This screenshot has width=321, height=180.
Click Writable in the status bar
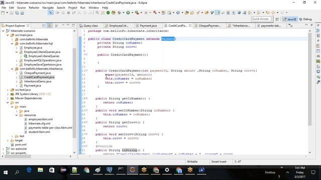point(192,161)
